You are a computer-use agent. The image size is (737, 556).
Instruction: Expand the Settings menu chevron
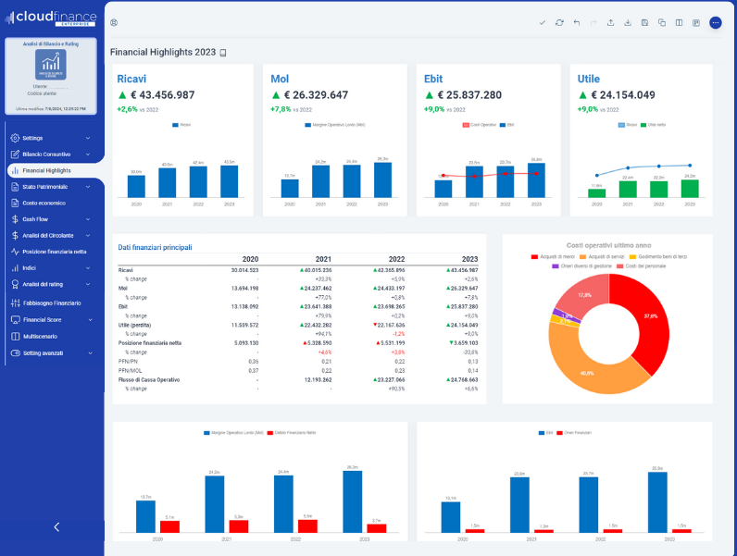click(88, 138)
